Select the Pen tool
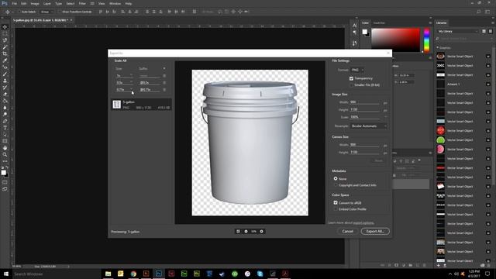The width and height of the screenshot is (496, 279). [x=5, y=121]
